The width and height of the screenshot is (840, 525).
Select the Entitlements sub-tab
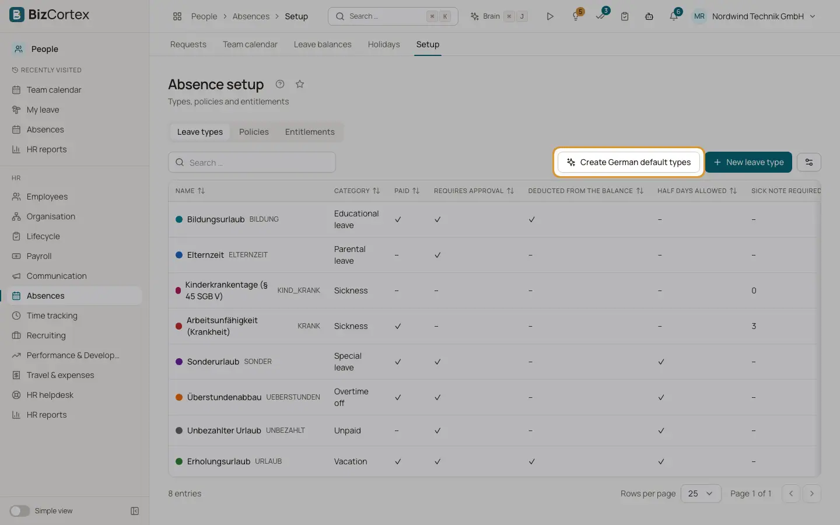click(x=310, y=132)
